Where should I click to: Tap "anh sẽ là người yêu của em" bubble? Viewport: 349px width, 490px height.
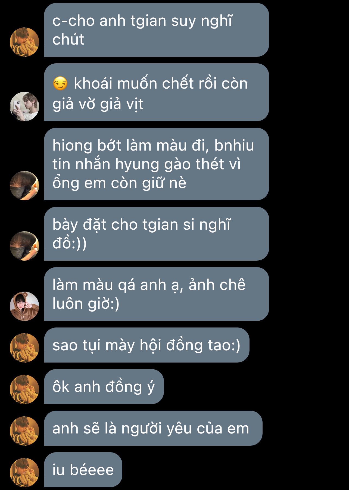click(153, 428)
